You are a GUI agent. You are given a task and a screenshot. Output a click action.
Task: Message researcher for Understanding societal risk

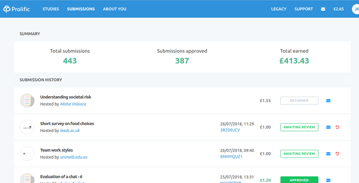pyautogui.click(x=328, y=101)
